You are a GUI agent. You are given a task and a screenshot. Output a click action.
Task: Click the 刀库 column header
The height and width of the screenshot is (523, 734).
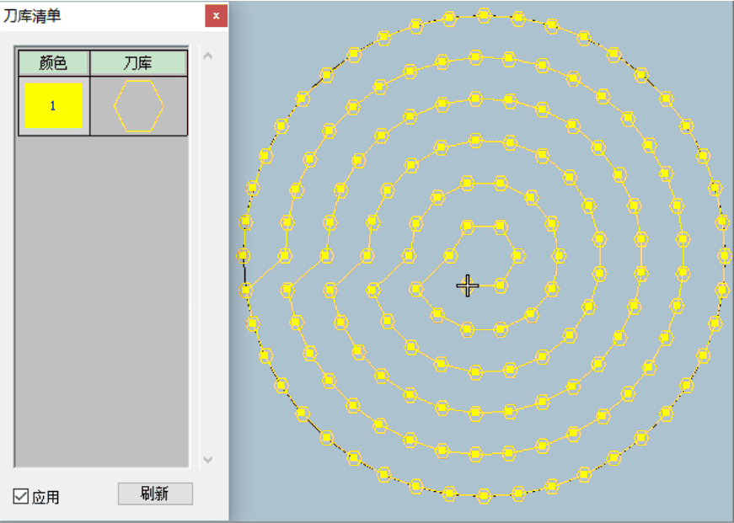pos(138,62)
